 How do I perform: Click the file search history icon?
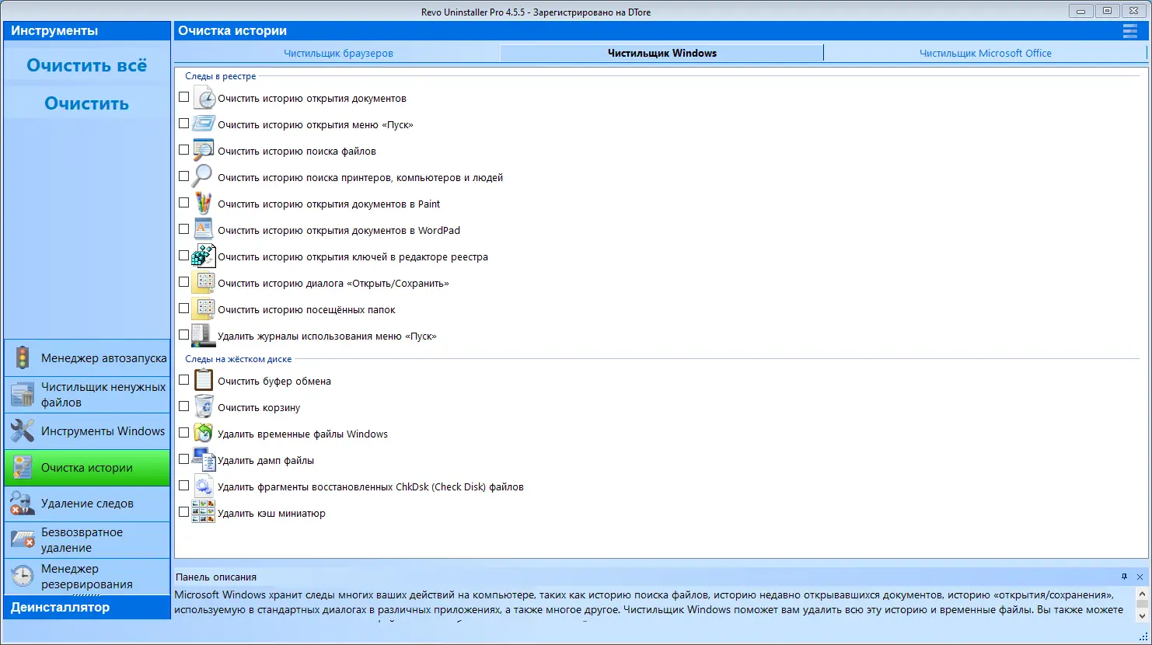[x=204, y=151]
